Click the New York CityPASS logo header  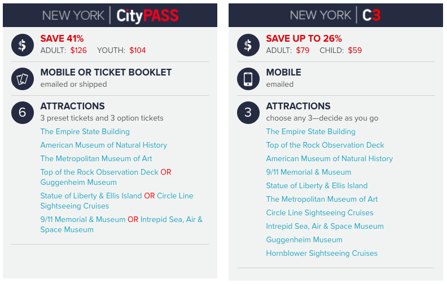coord(110,15)
